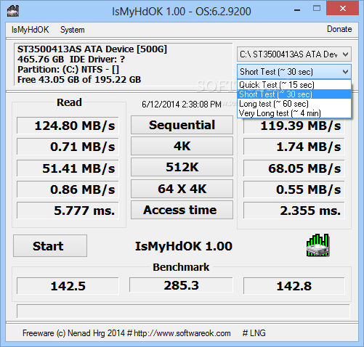Select Long test (~60 sec) option
The image size is (364, 347).
pyautogui.click(x=294, y=104)
